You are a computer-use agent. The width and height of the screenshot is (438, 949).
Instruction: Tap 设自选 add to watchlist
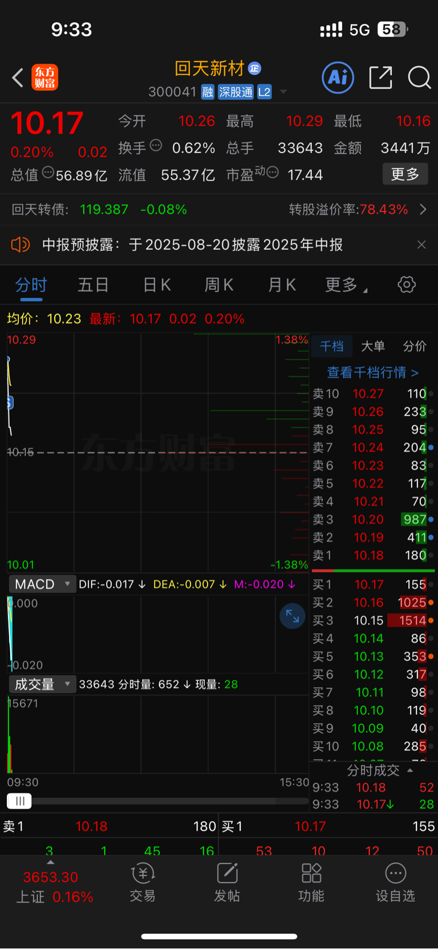click(395, 882)
